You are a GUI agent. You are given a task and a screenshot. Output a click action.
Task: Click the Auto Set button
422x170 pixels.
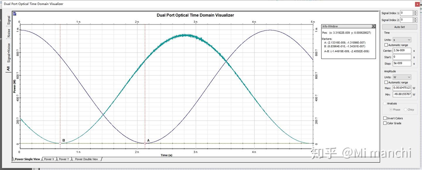(399, 27)
